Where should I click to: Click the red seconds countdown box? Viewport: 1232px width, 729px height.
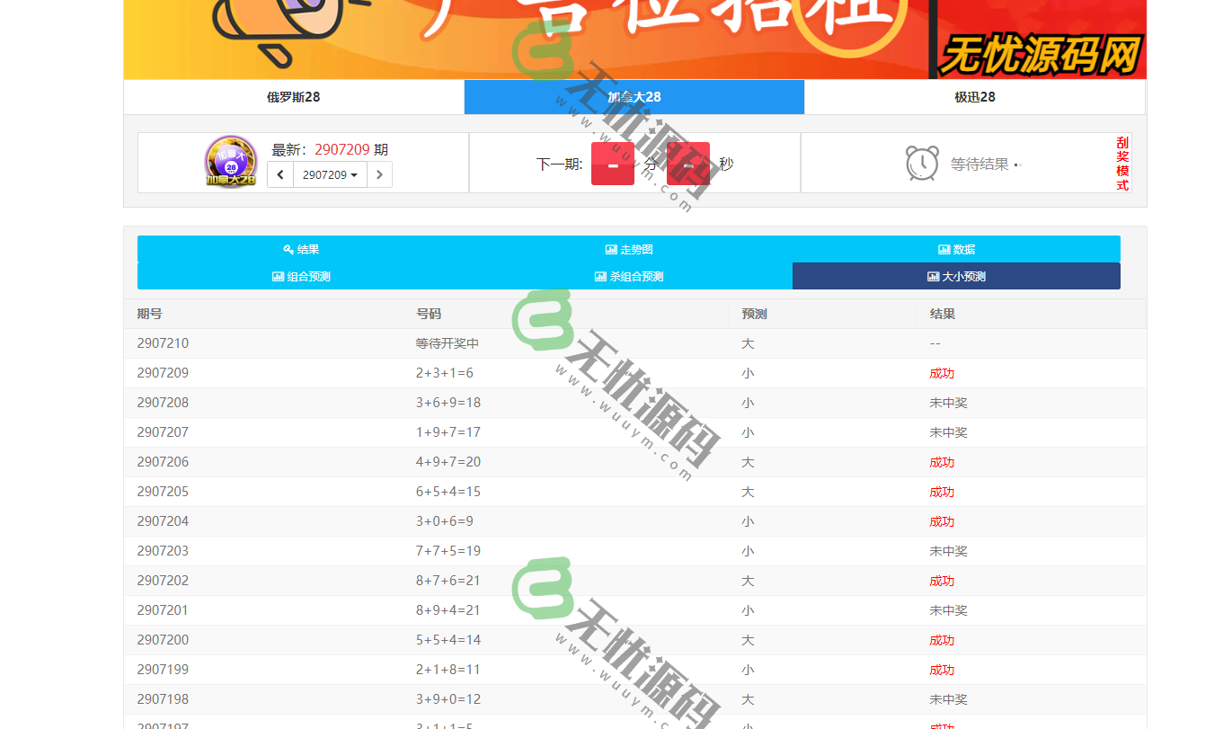pos(687,164)
